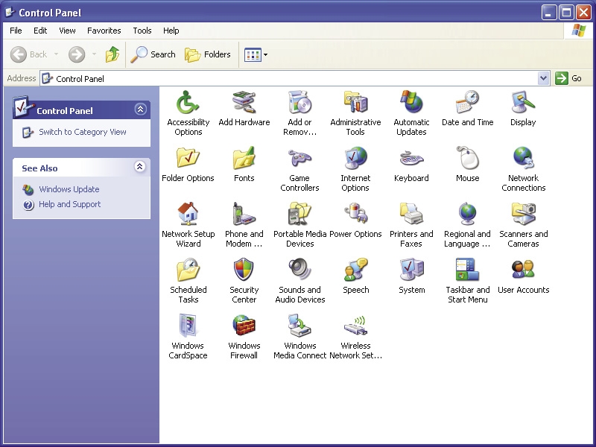Image resolution: width=596 pixels, height=447 pixels.
Task: Select the Mouse icon
Action: click(468, 159)
